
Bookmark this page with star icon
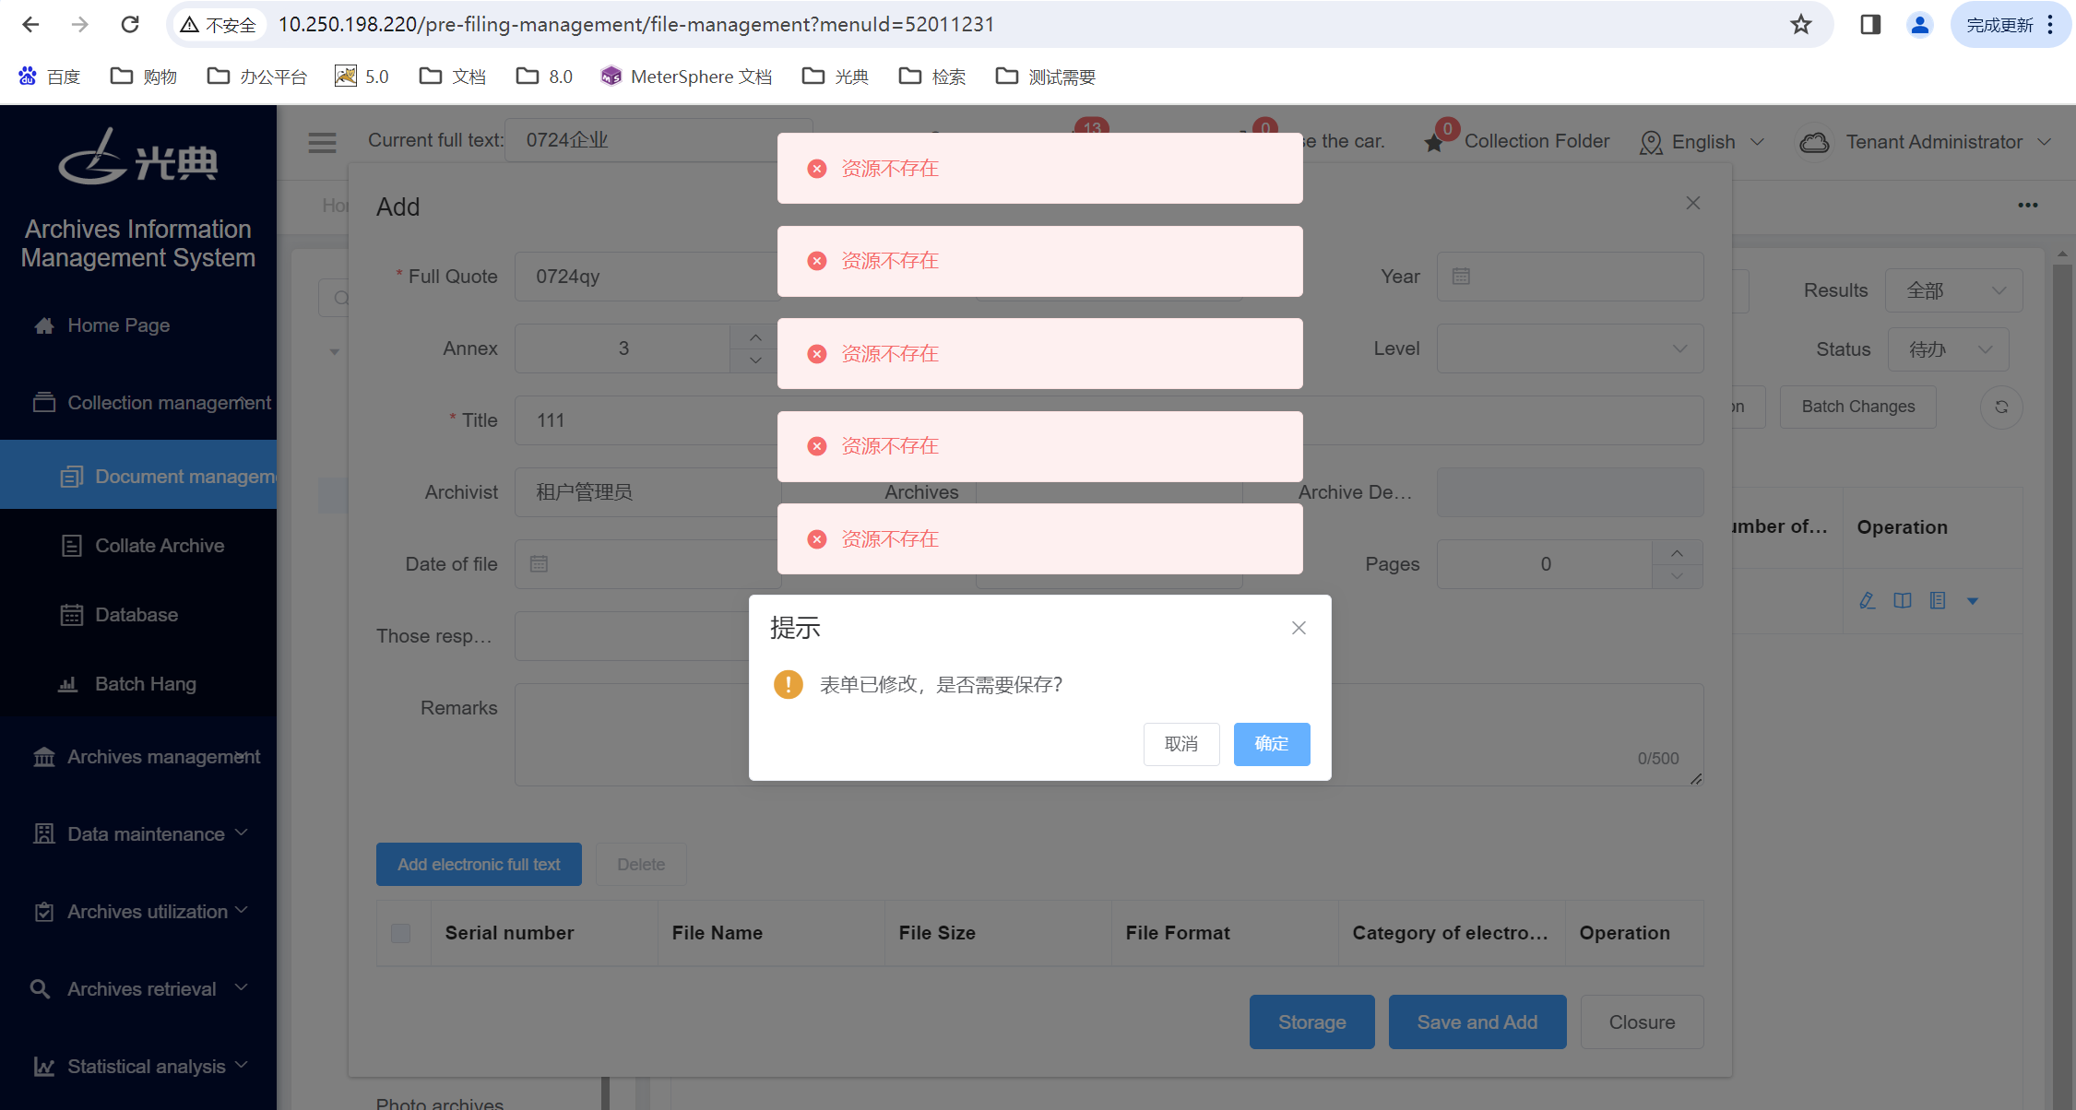(1801, 25)
